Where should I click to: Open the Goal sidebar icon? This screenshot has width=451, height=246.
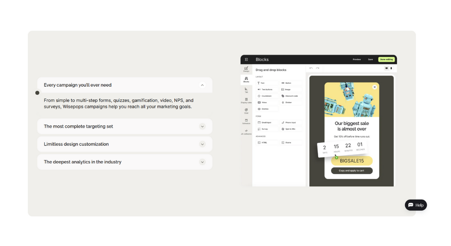tap(246, 111)
